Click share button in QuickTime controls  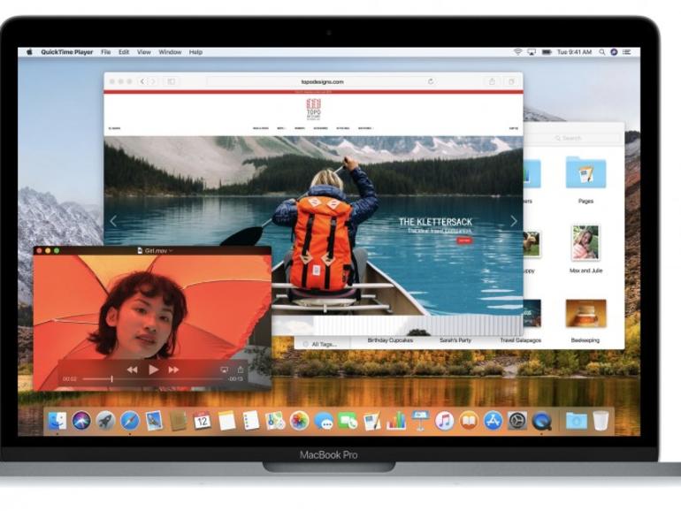coord(241,369)
